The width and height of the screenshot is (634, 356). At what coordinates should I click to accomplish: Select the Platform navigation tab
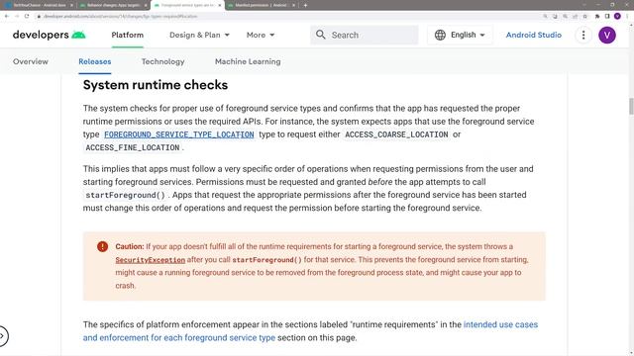click(128, 36)
